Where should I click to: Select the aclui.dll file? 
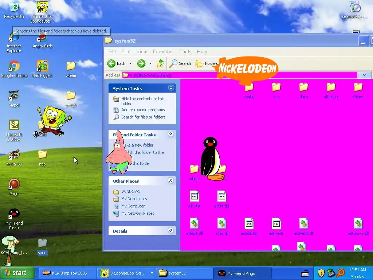click(222, 227)
